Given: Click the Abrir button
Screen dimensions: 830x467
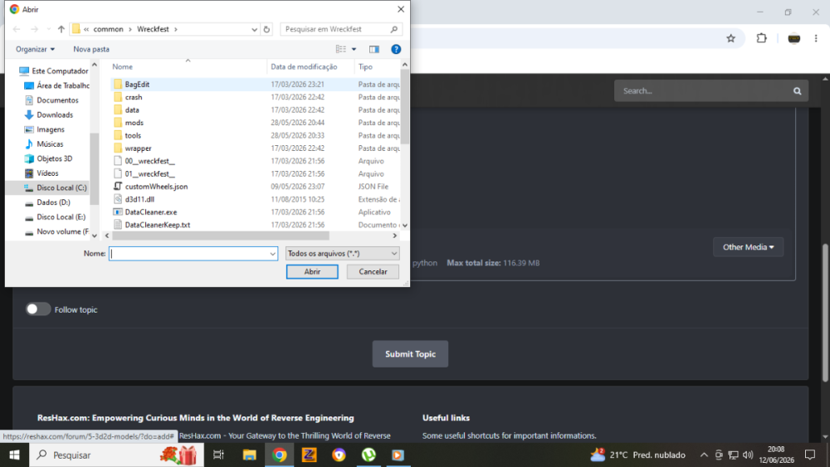Looking at the screenshot, I should click(x=312, y=271).
